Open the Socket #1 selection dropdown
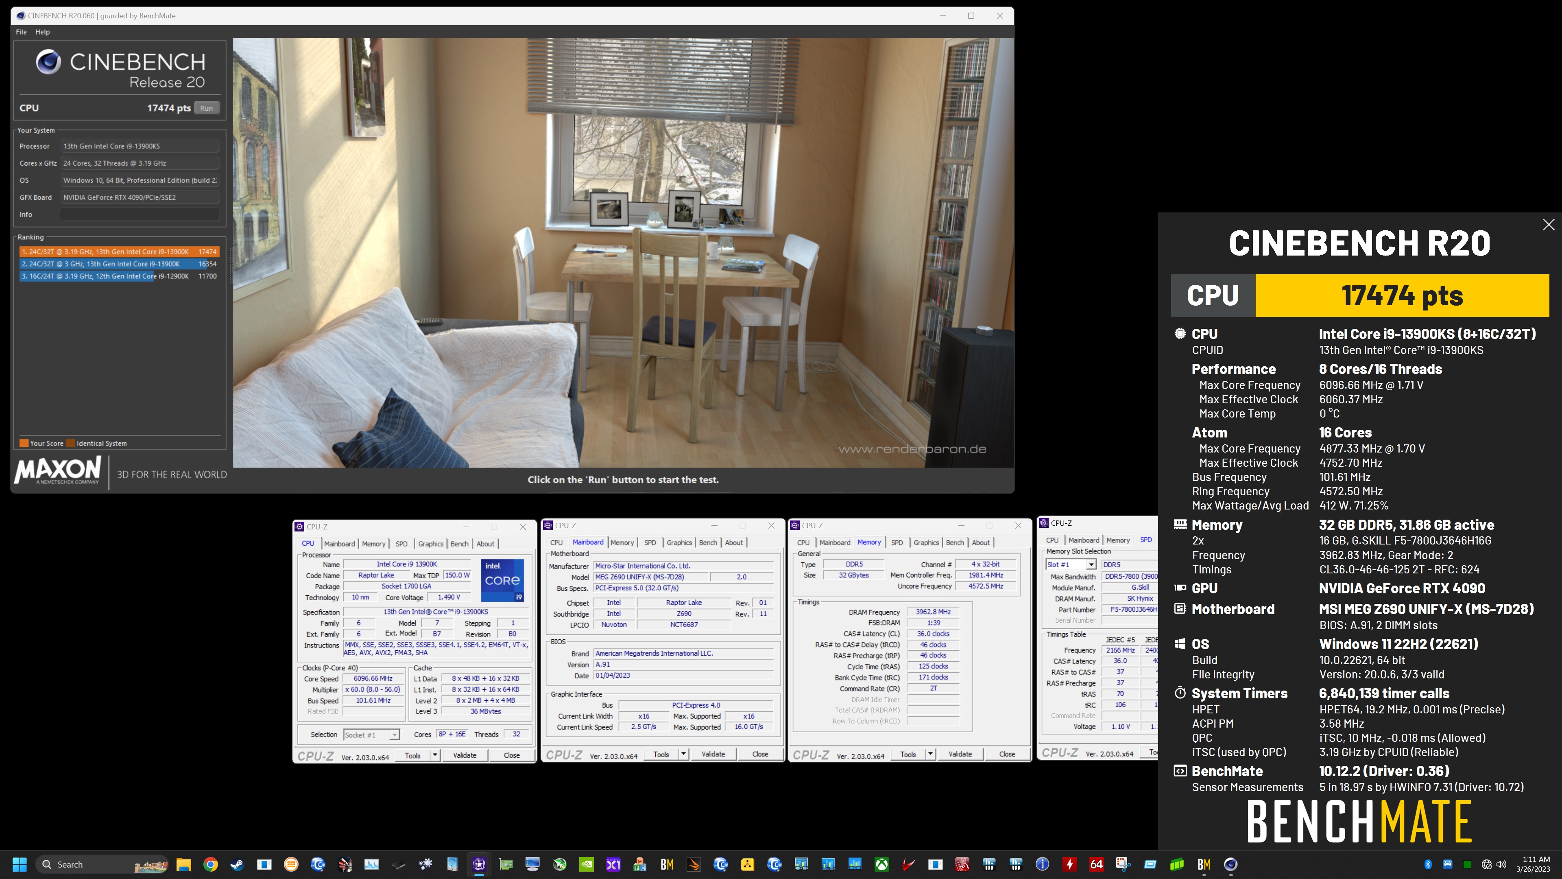Image resolution: width=1562 pixels, height=879 pixels. pos(371,735)
